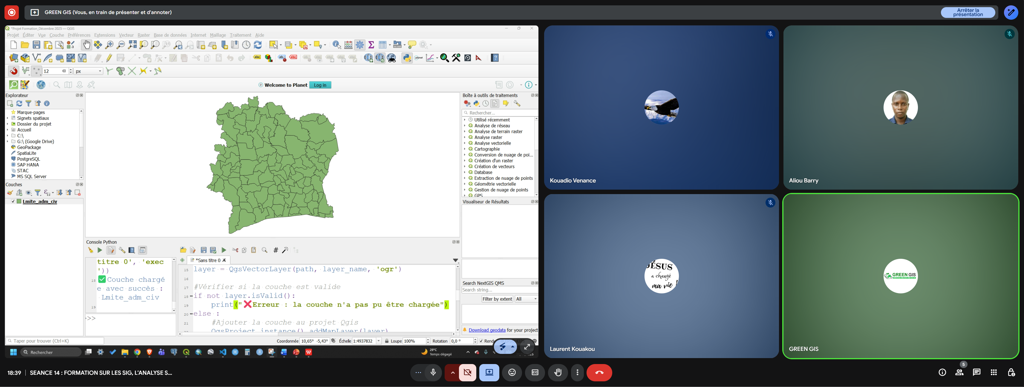Select the Sans titre 0 editor tab

[207, 261]
